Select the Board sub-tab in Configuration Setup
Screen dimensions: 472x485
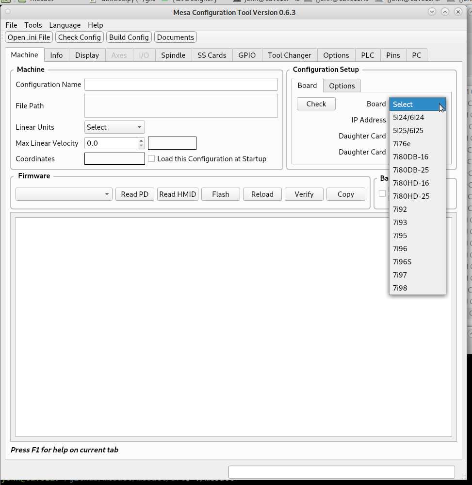[x=307, y=86]
